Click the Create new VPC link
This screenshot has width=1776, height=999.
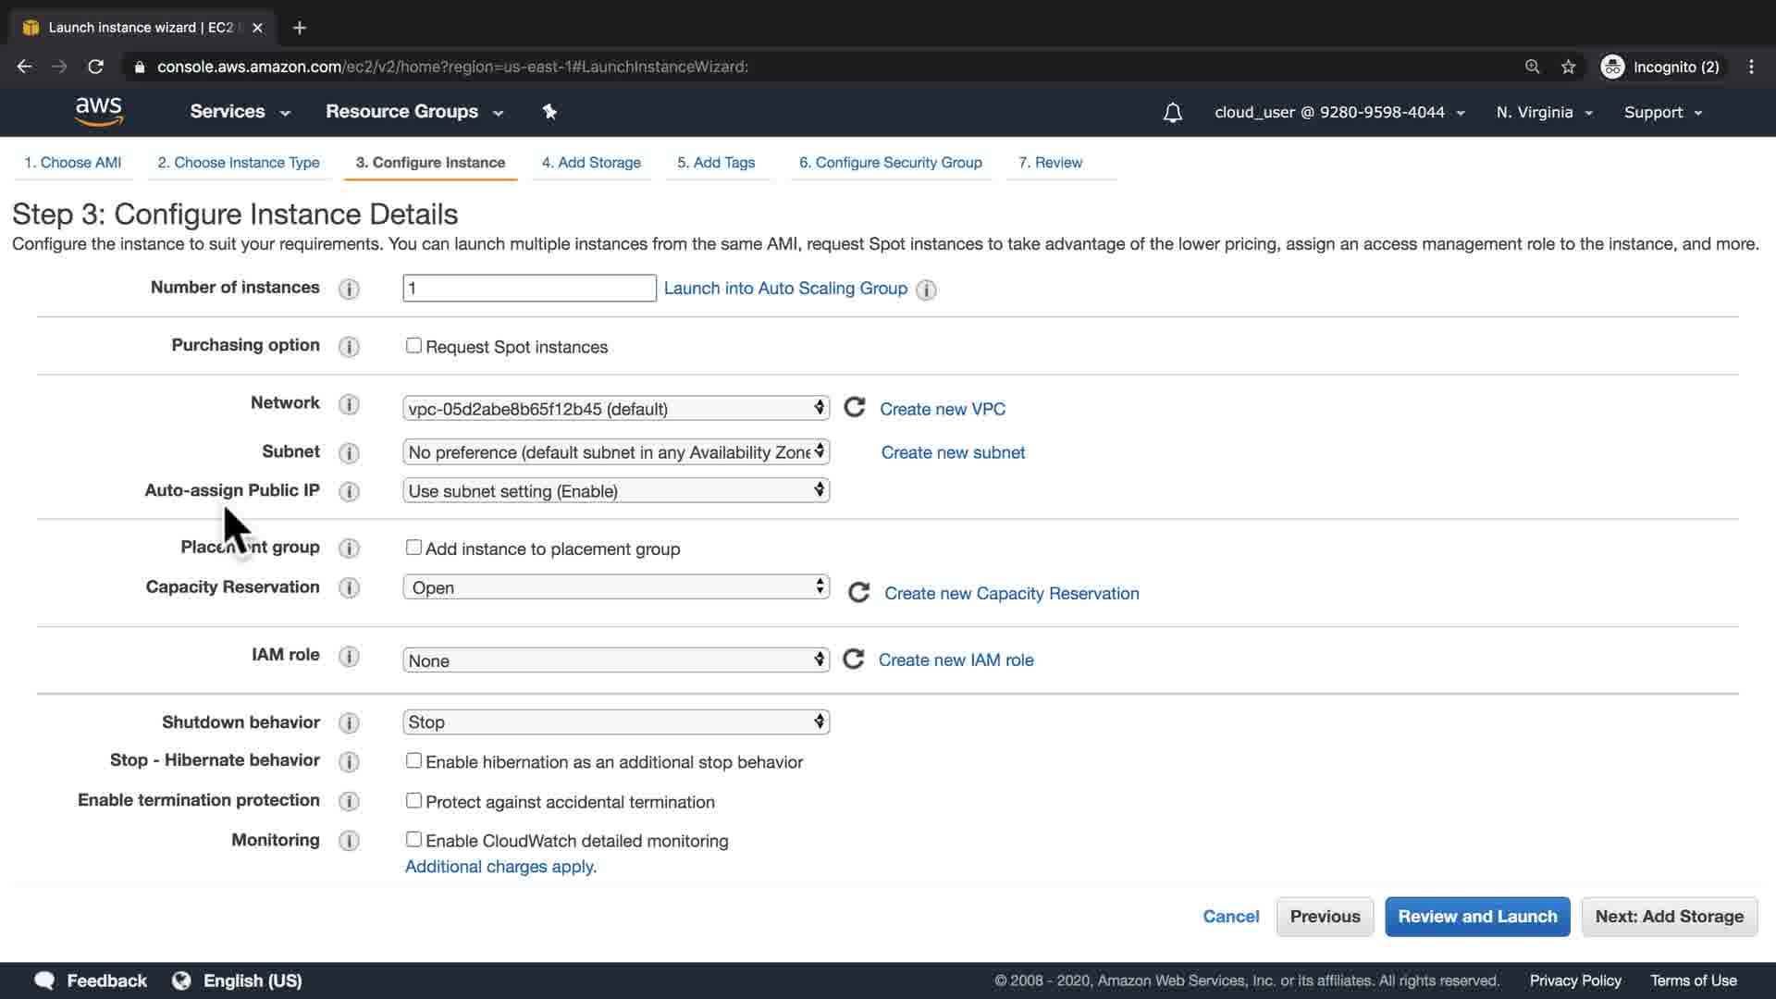pyautogui.click(x=942, y=409)
